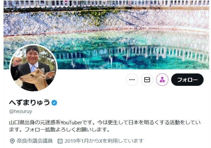Click the word YouTuber in the bio
Image resolution: width=211 pixels, height=148 pixels.
coord(71,122)
